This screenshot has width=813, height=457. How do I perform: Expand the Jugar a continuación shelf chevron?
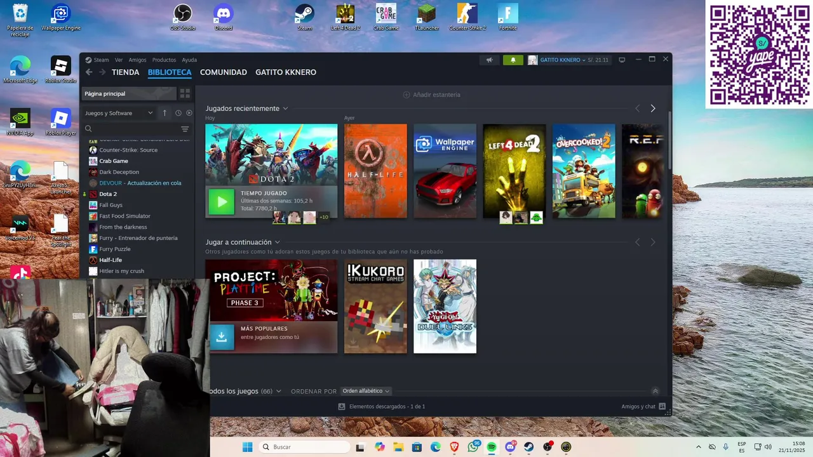pyautogui.click(x=278, y=242)
